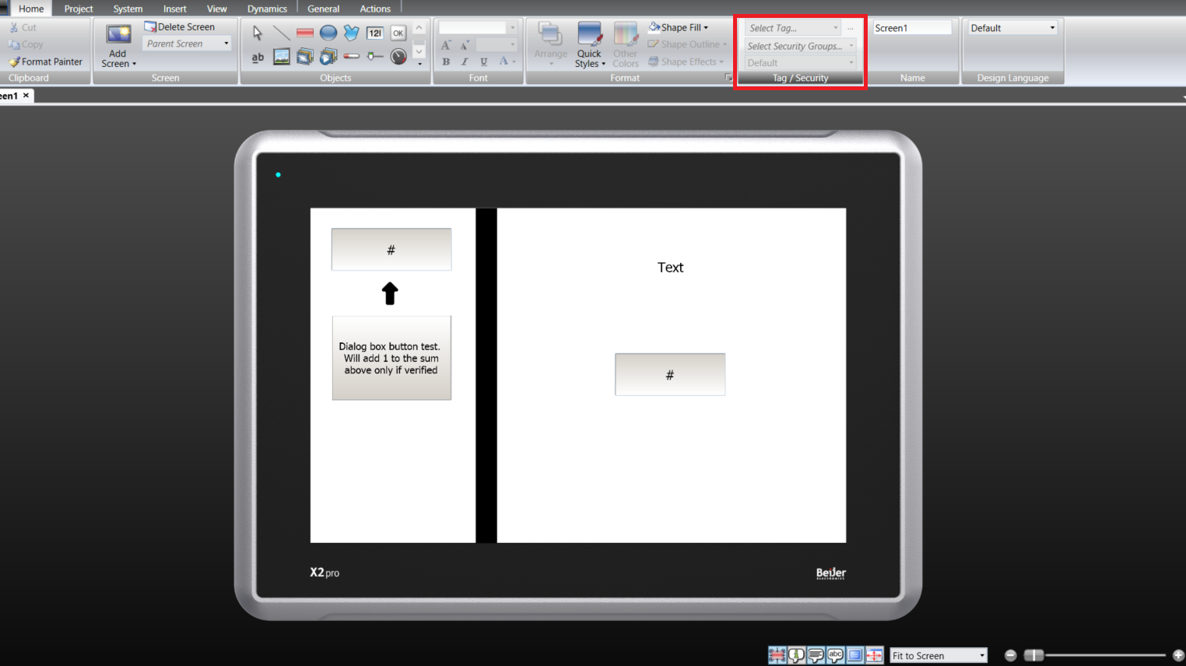Viewport: 1186px width, 666px height.
Task: Open the Fit to Screen zoom dropdown
Action: tap(939, 656)
